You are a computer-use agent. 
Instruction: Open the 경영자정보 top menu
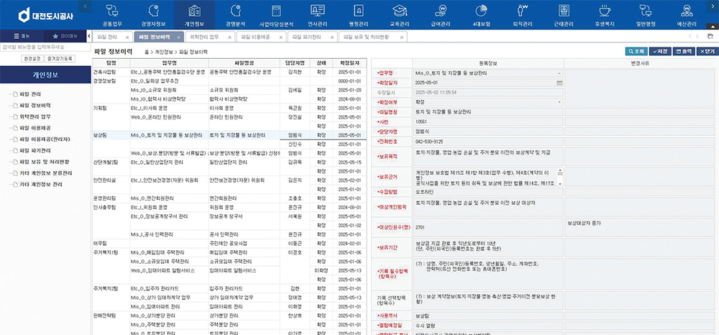[x=154, y=15]
